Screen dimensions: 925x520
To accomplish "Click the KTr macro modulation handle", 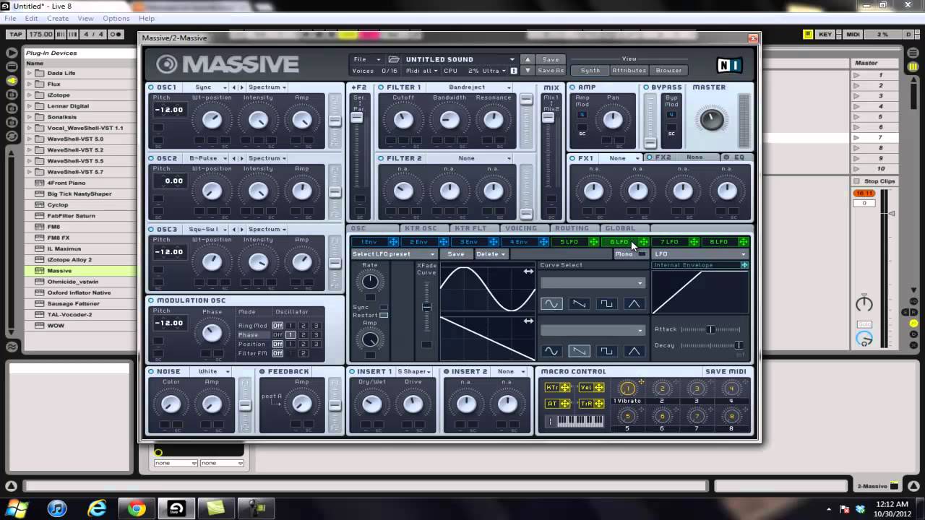I will coord(564,388).
